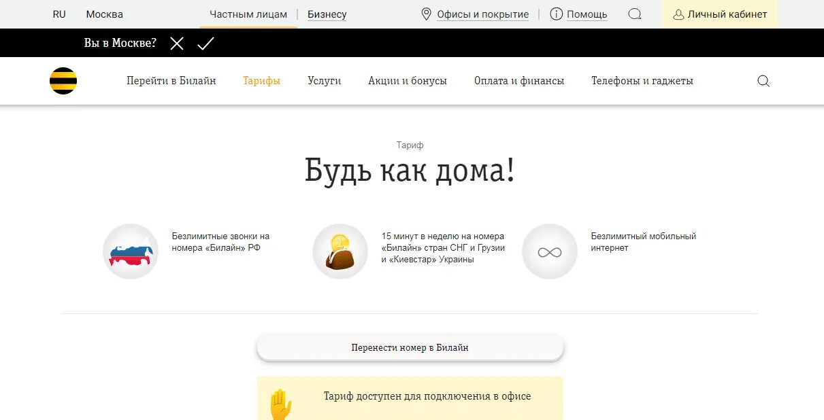The image size is (824, 420).
Task: Confirm Moscow location with checkmark
Action: click(205, 43)
